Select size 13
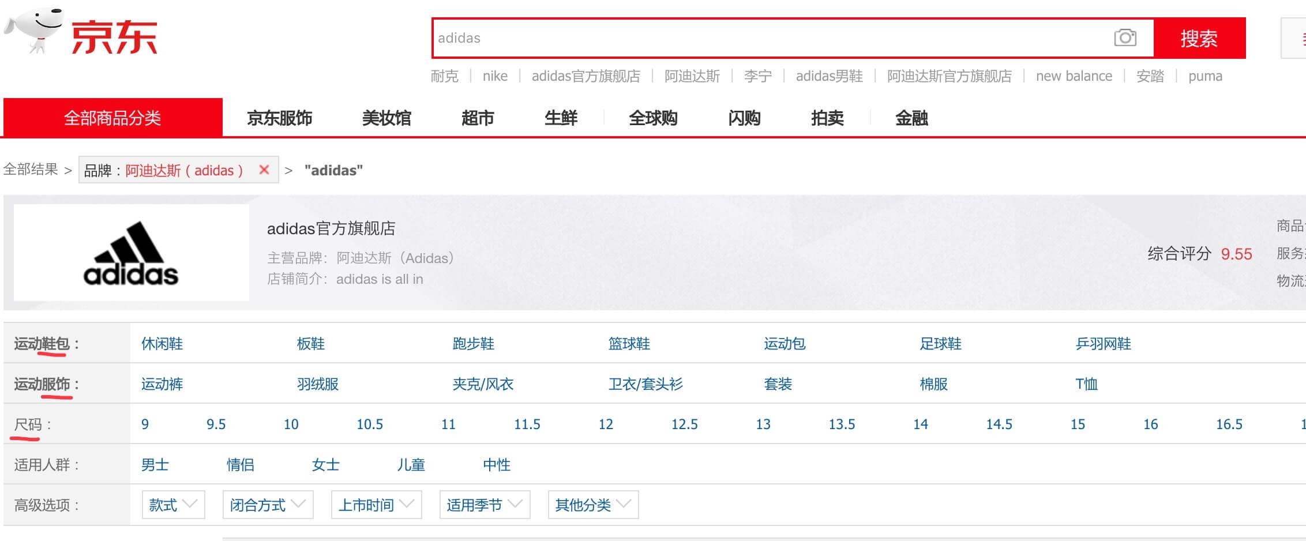This screenshot has height=541, width=1306. point(763,424)
